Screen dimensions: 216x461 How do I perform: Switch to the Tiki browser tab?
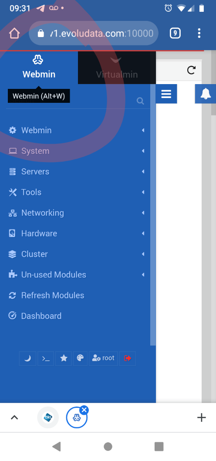click(48, 417)
